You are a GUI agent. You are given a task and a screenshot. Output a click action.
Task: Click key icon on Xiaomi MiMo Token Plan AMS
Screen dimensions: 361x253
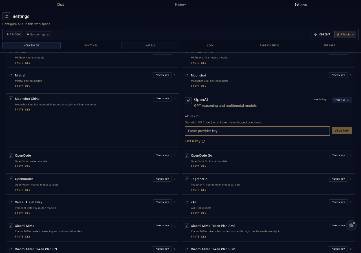click(x=187, y=226)
